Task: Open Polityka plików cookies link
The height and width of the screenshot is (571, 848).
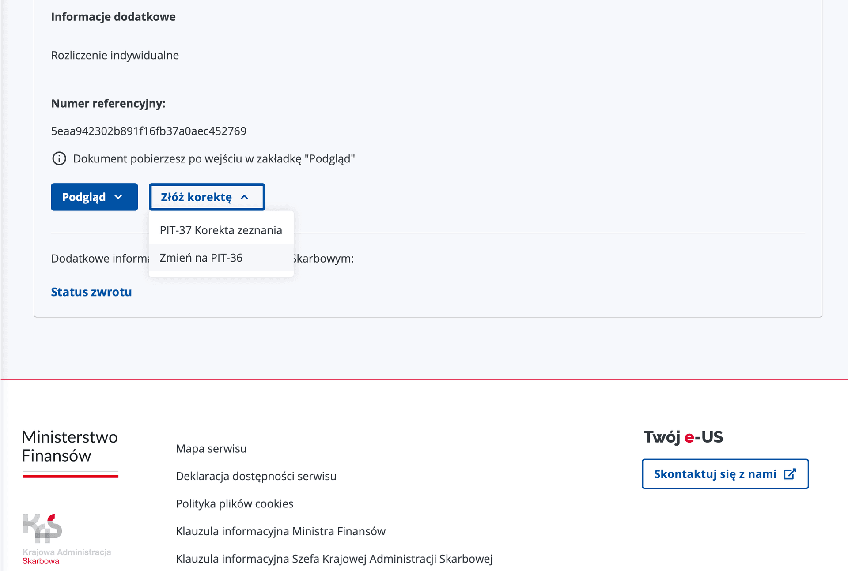Action: pyautogui.click(x=235, y=504)
